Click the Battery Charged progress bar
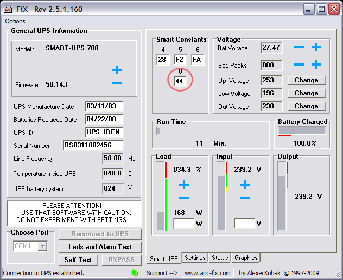The image size is (343, 280). (x=302, y=131)
